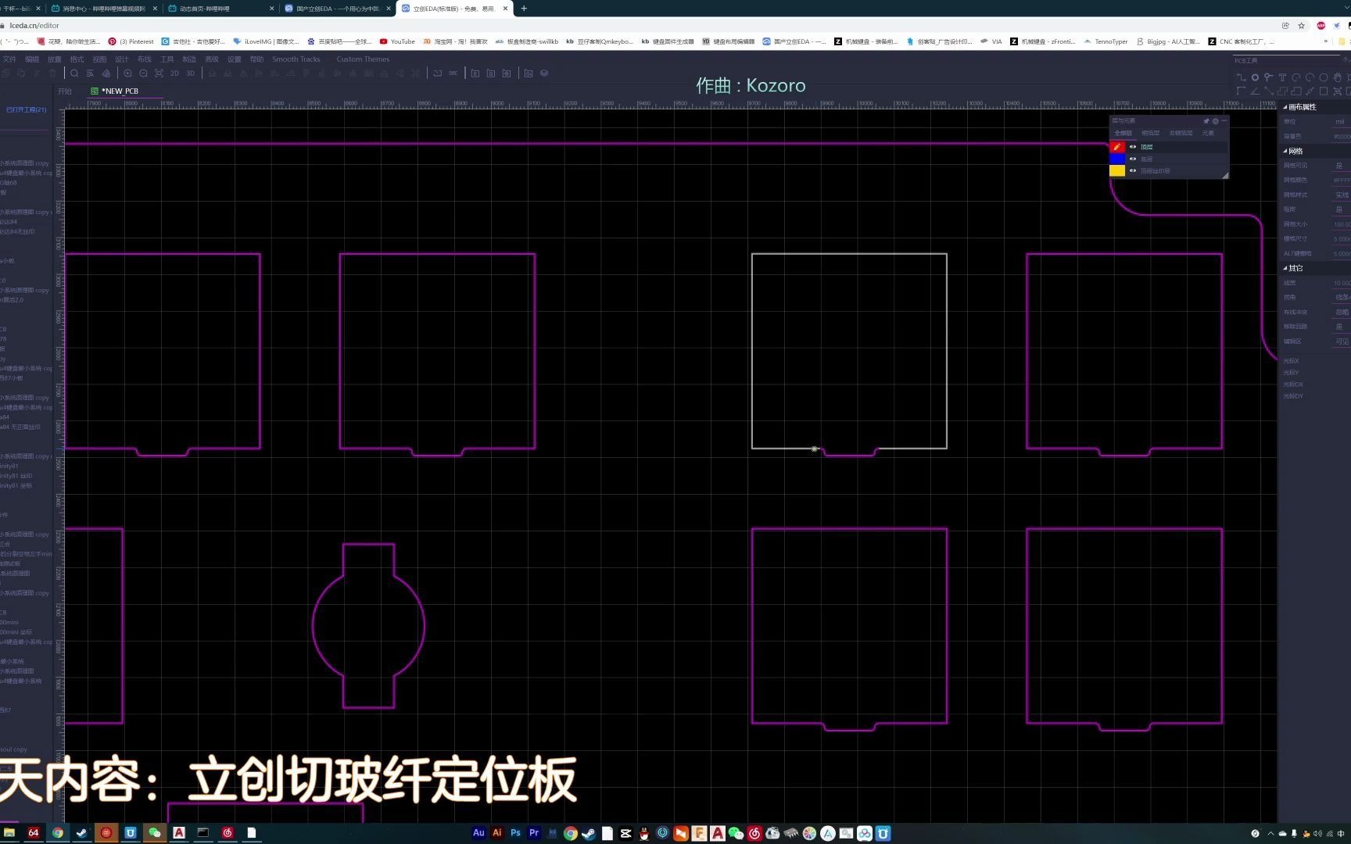Open Photoshop from the taskbar

[x=515, y=833]
